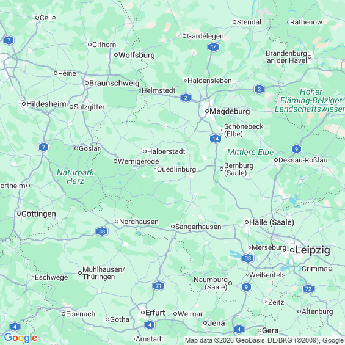Click the A14 shield below Gardelegen
Image resolution: width=345 pixels, height=345 pixels.
[x=214, y=47]
